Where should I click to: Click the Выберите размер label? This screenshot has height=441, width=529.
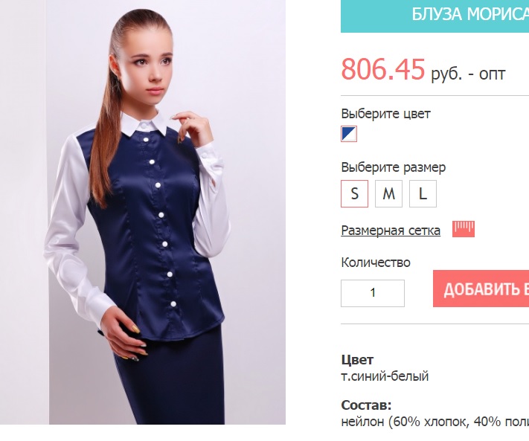tap(394, 167)
